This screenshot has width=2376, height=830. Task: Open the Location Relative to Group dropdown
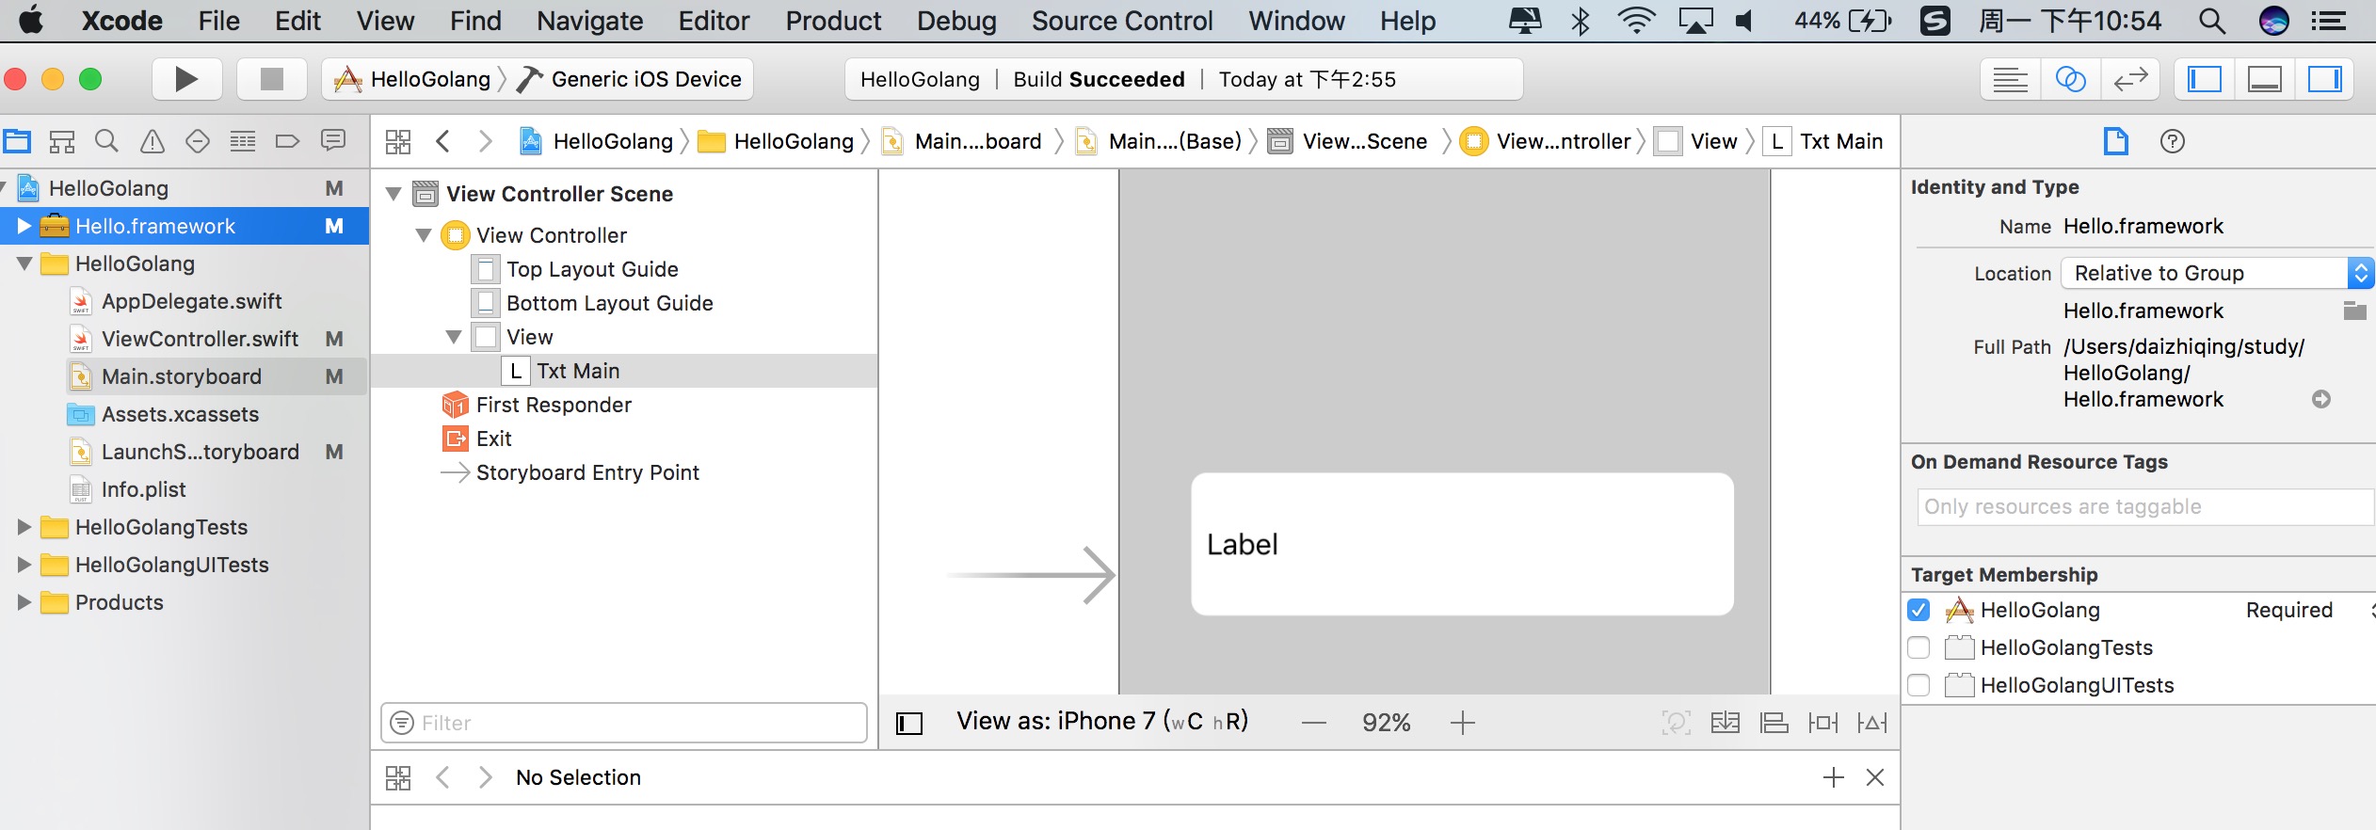tap(2216, 273)
